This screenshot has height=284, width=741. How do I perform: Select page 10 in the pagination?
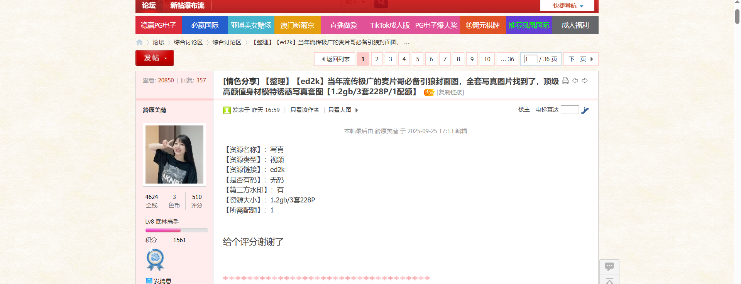(487, 59)
